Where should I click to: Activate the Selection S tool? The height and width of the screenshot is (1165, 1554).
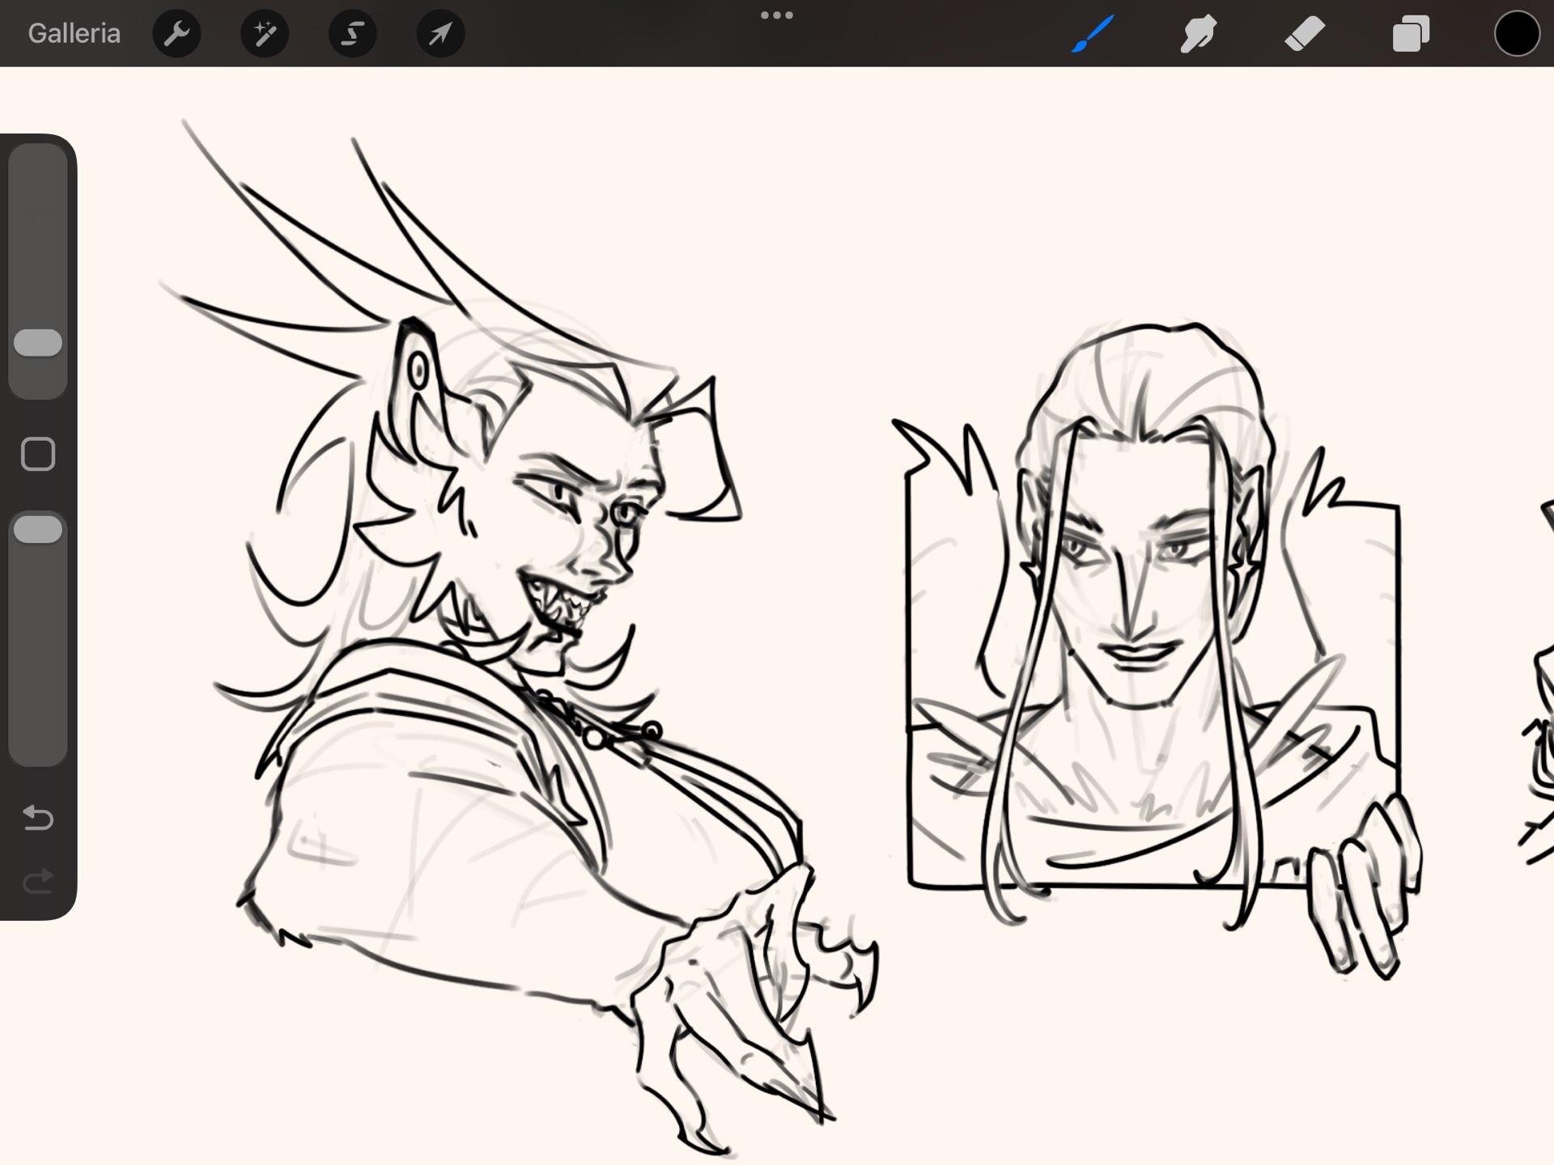point(353,34)
